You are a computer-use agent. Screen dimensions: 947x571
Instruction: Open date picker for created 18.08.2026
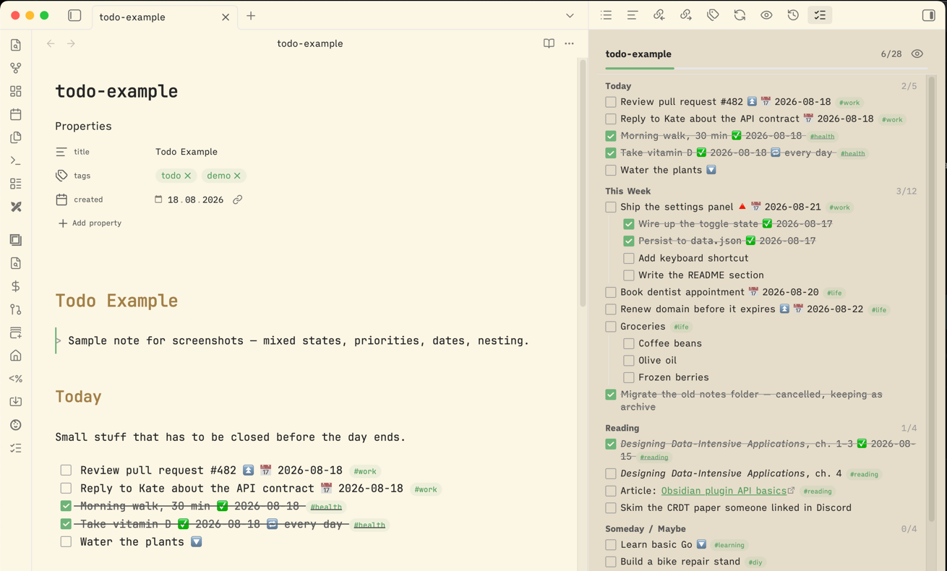158,199
